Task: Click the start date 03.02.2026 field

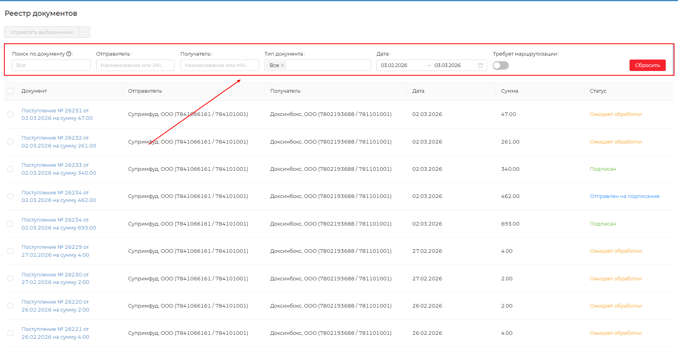Action: click(399, 65)
